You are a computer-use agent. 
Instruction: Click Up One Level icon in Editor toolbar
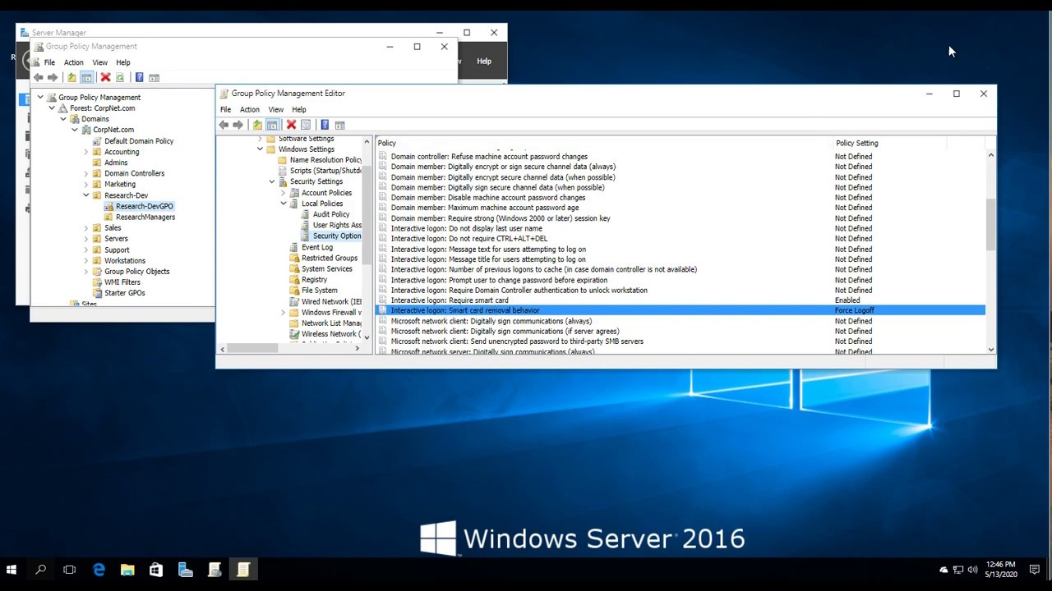pyautogui.click(x=257, y=125)
